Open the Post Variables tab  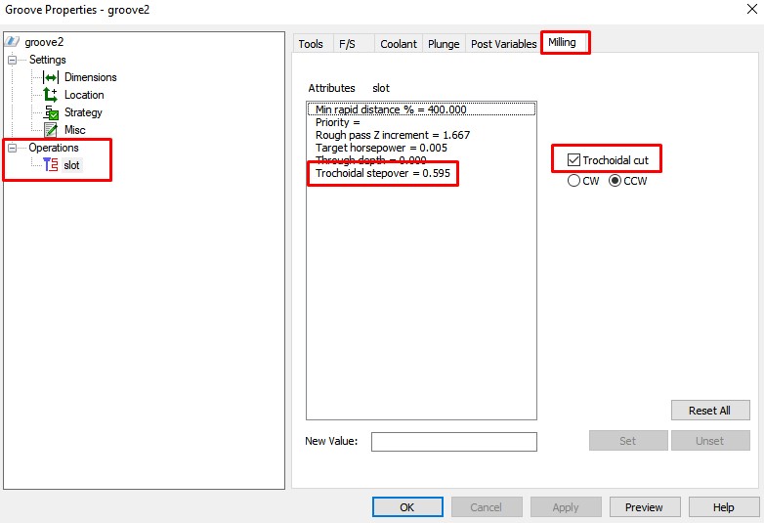click(503, 44)
